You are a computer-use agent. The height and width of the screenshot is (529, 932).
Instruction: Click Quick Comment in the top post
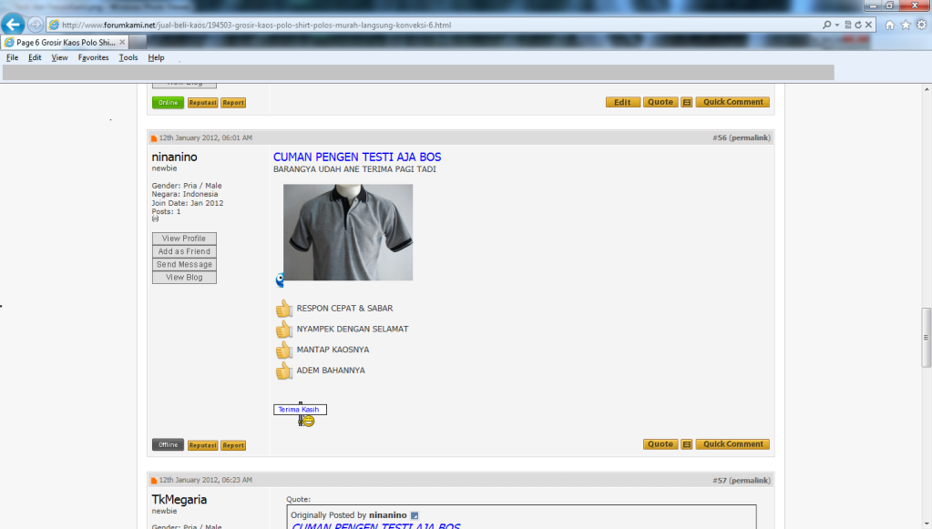click(x=732, y=102)
